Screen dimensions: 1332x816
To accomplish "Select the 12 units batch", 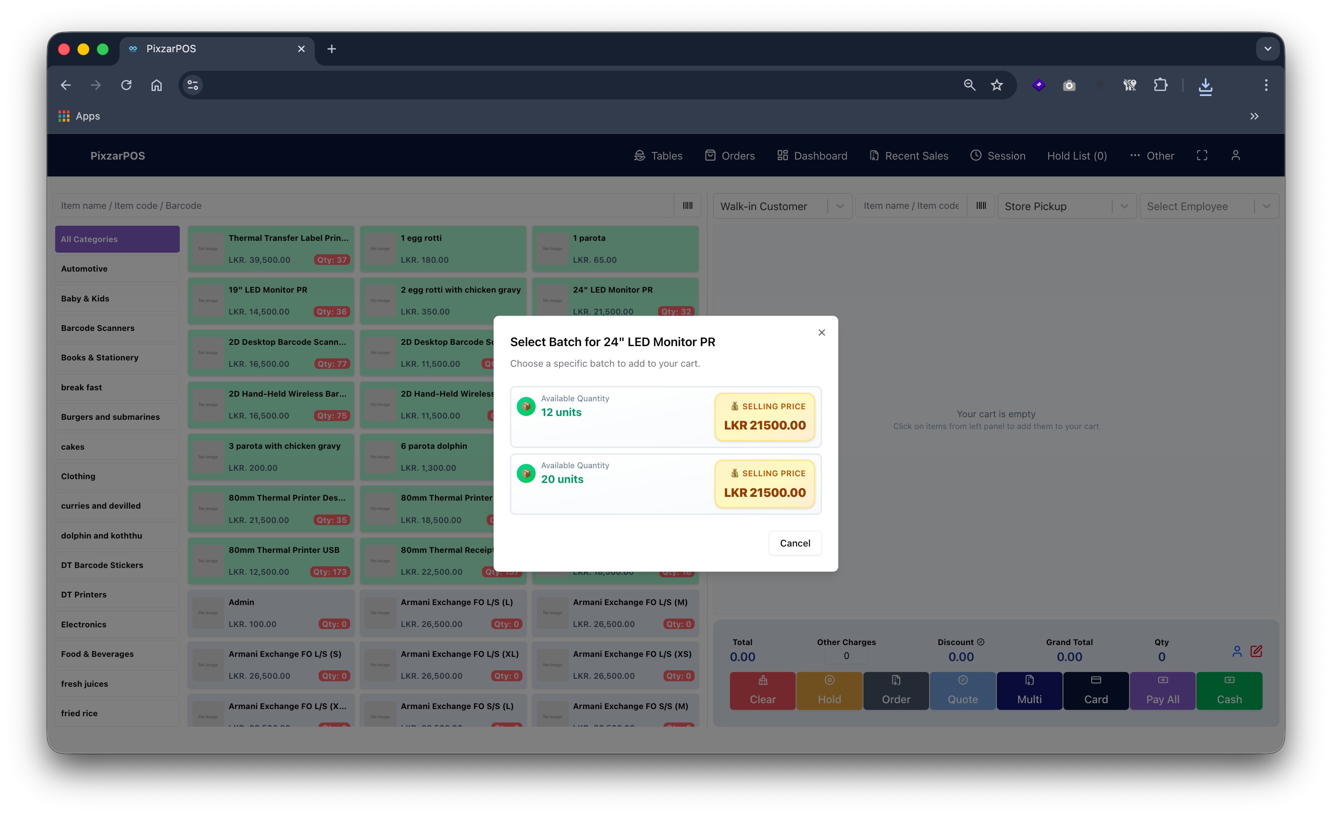I will click(665, 417).
